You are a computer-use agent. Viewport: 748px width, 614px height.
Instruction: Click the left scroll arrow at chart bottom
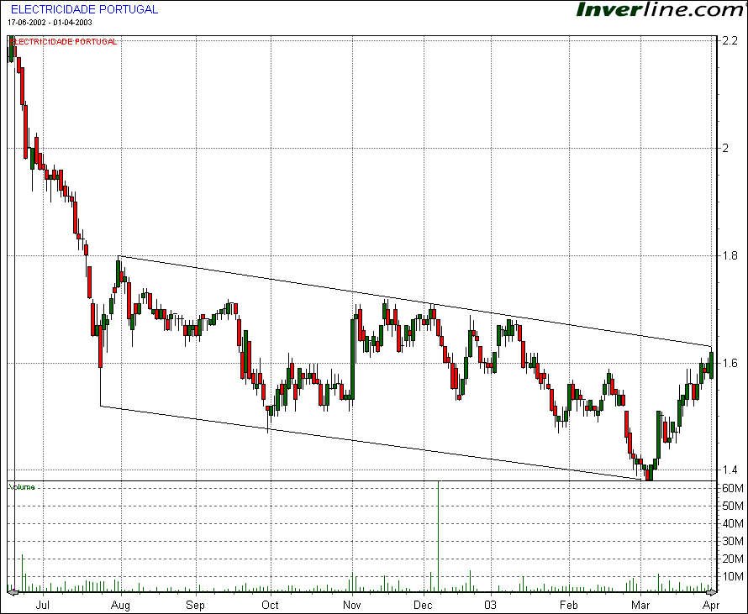(13, 592)
